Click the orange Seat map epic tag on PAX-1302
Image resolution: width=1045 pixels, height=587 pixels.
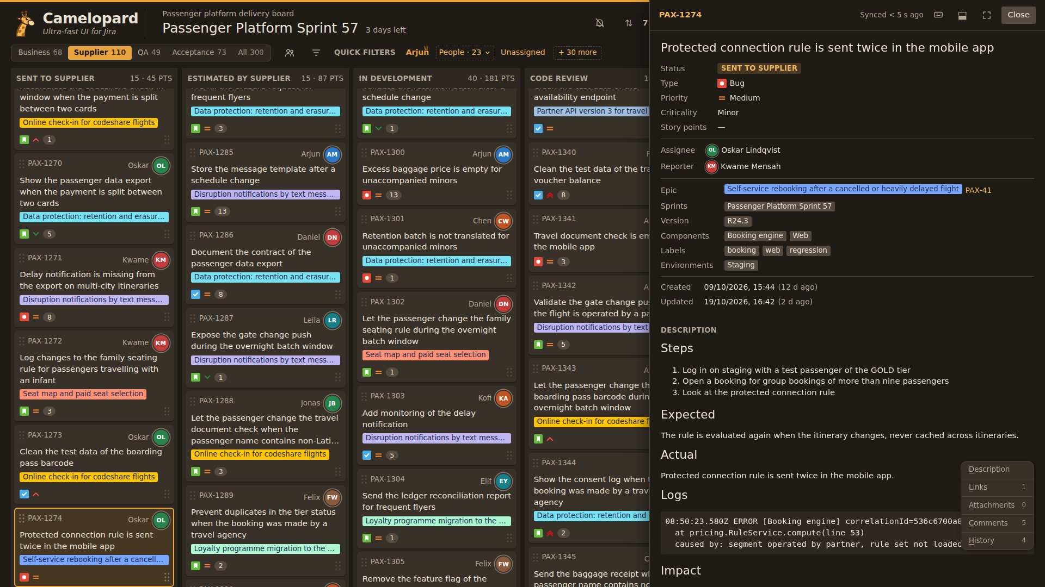click(x=426, y=355)
